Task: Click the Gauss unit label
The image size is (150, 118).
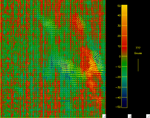Action: click(x=138, y=53)
